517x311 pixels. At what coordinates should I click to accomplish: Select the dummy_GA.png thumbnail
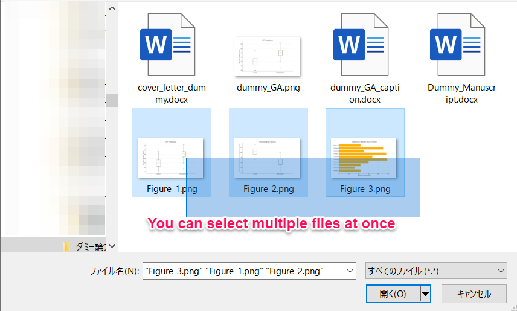267,56
